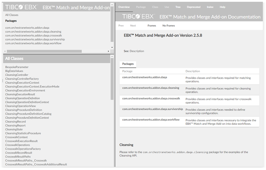Open daqa.cleansing package in the table

(x=150, y=88)
